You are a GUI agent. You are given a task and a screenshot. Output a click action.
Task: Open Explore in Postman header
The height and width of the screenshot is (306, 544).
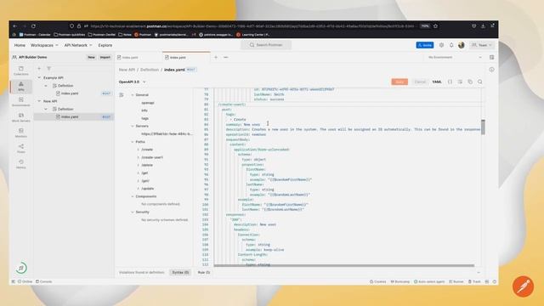[105, 45]
